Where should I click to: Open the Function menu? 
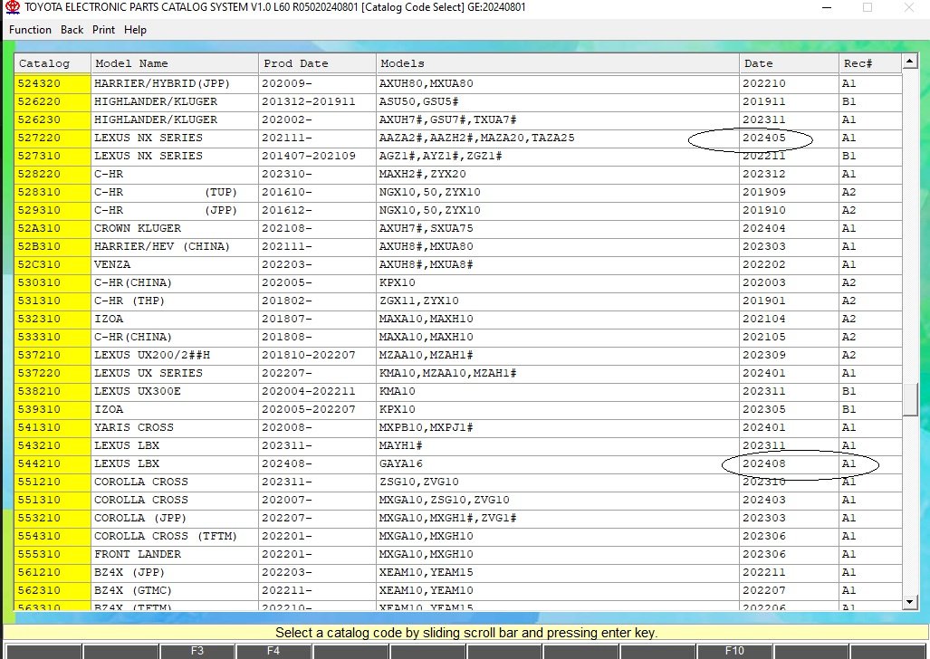pyautogui.click(x=30, y=30)
